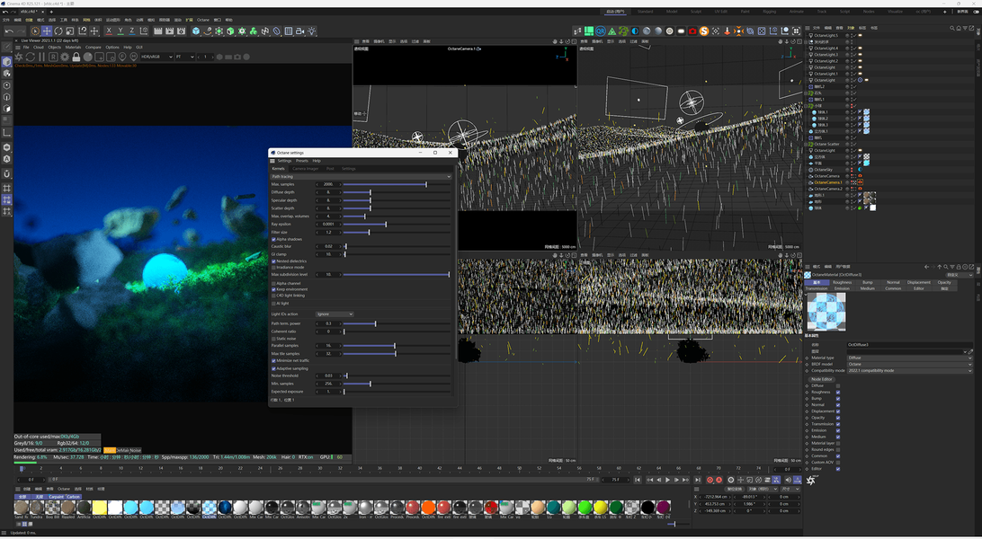Select OctaneSky in the object manager
The image size is (982, 539).
[823, 170]
